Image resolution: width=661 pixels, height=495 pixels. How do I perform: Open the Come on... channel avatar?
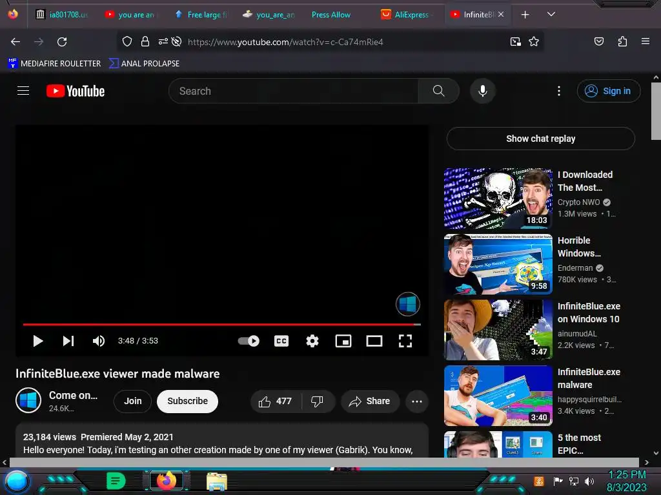click(x=28, y=400)
